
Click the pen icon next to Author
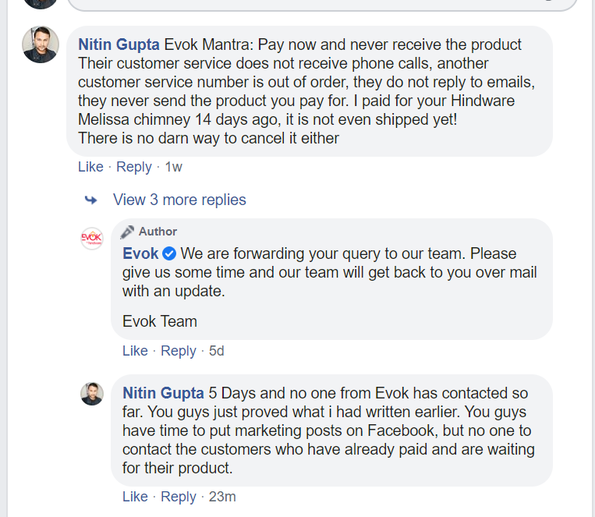pos(128,232)
